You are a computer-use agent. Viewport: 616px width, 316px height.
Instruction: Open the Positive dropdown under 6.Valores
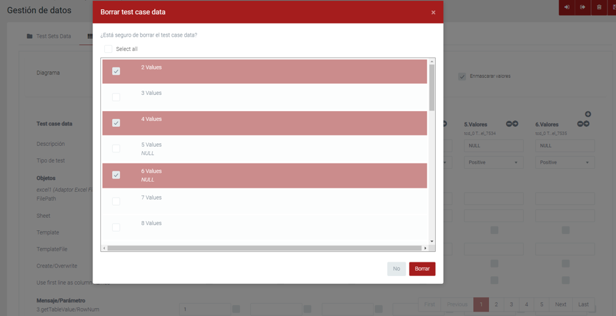(565, 162)
